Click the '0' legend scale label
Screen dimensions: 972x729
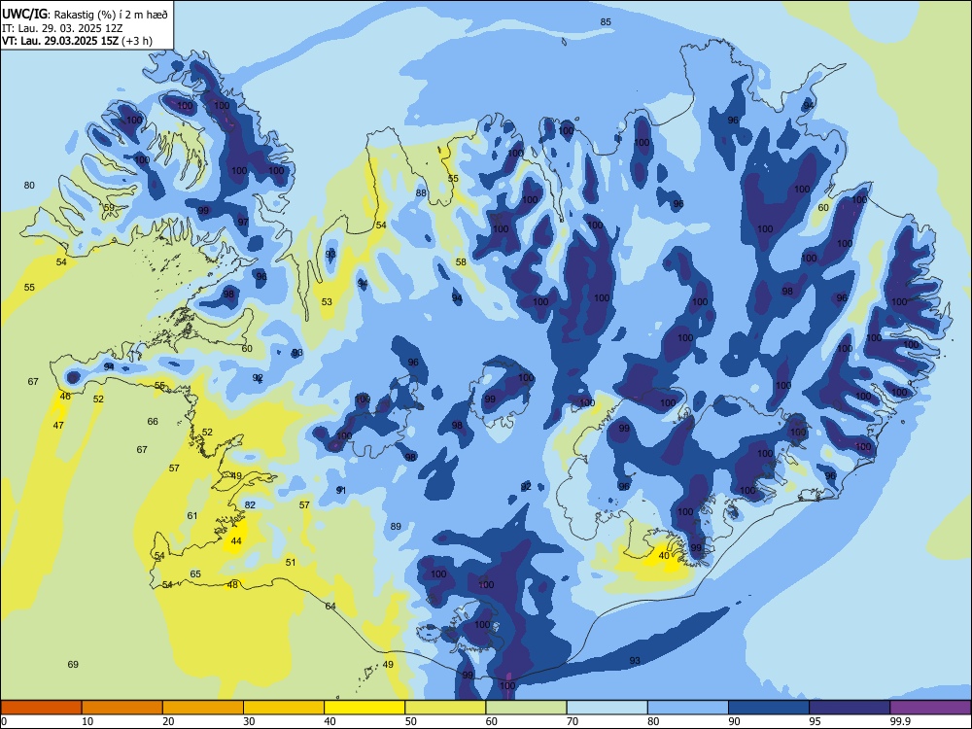(4, 721)
